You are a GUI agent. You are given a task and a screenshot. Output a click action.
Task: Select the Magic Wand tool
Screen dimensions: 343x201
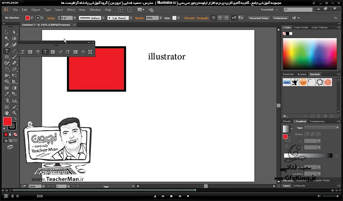pyautogui.click(x=6, y=39)
